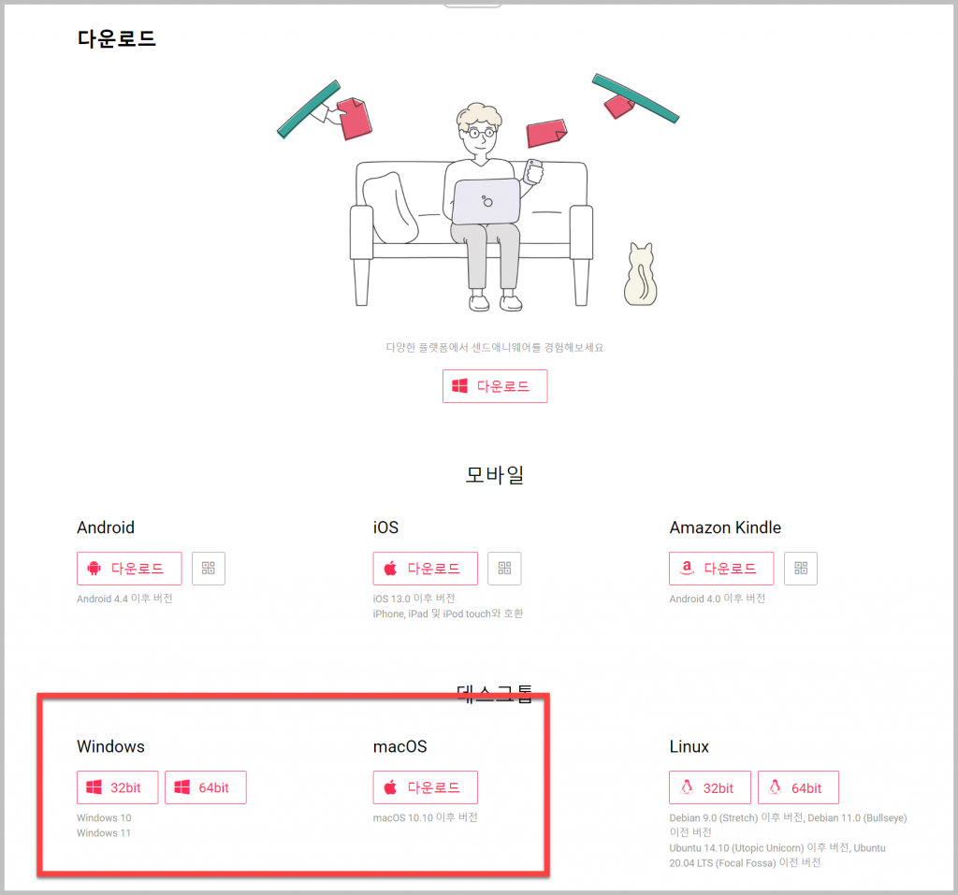Download the Amazon Kindle app
This screenshot has width=958, height=895.
click(x=721, y=569)
